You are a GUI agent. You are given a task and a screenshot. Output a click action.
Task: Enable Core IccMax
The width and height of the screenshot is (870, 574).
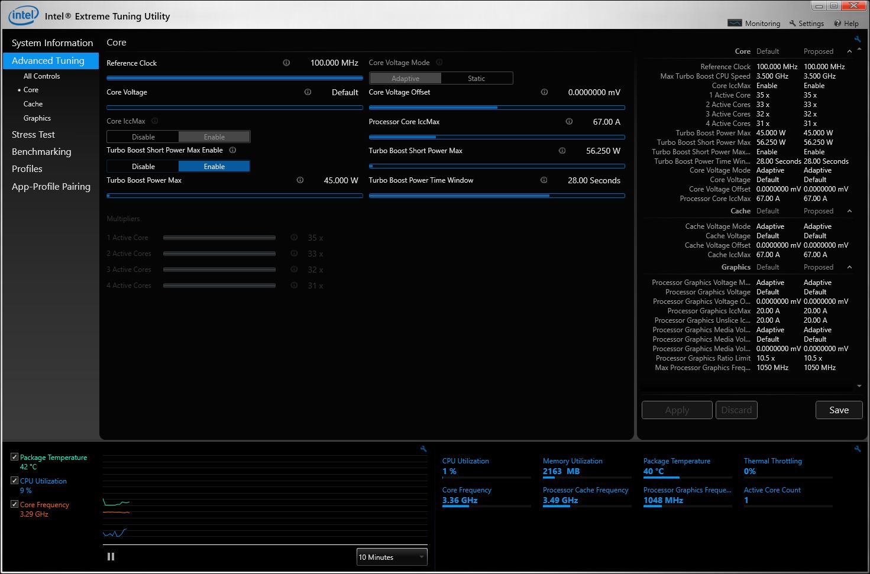214,137
